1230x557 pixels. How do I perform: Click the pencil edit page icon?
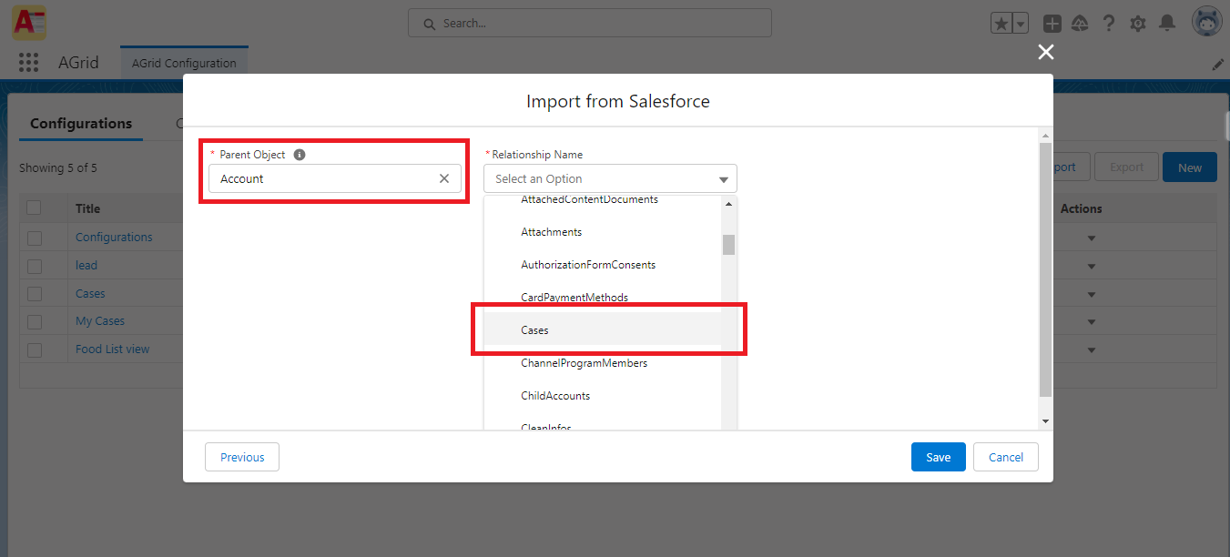1217,65
